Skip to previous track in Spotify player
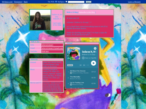 (81, 65)
